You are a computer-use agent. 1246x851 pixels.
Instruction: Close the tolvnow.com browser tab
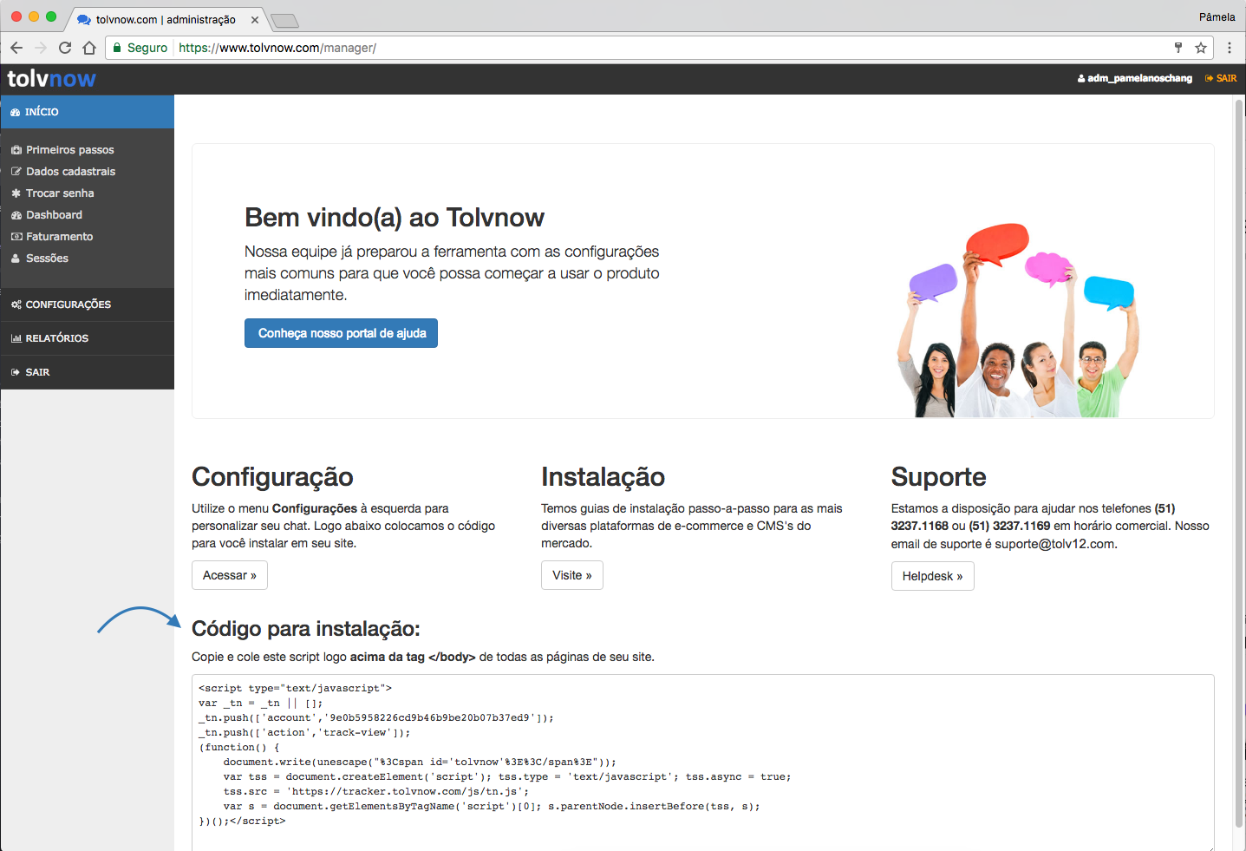coord(255,20)
